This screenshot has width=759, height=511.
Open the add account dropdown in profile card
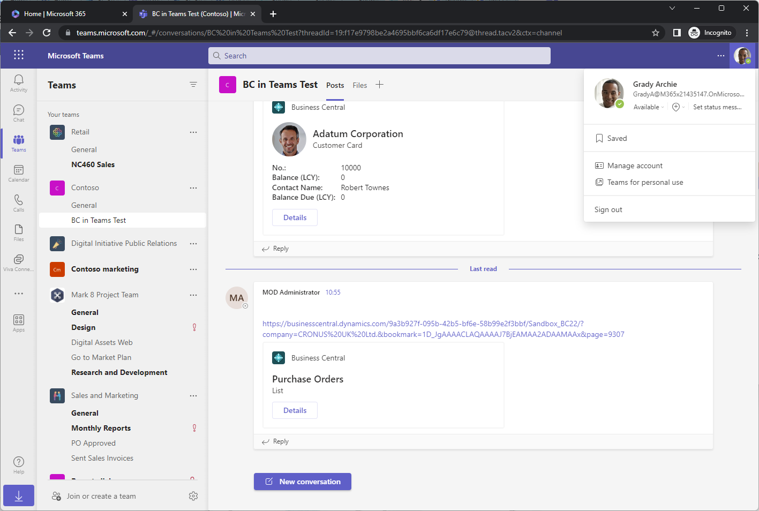(678, 107)
